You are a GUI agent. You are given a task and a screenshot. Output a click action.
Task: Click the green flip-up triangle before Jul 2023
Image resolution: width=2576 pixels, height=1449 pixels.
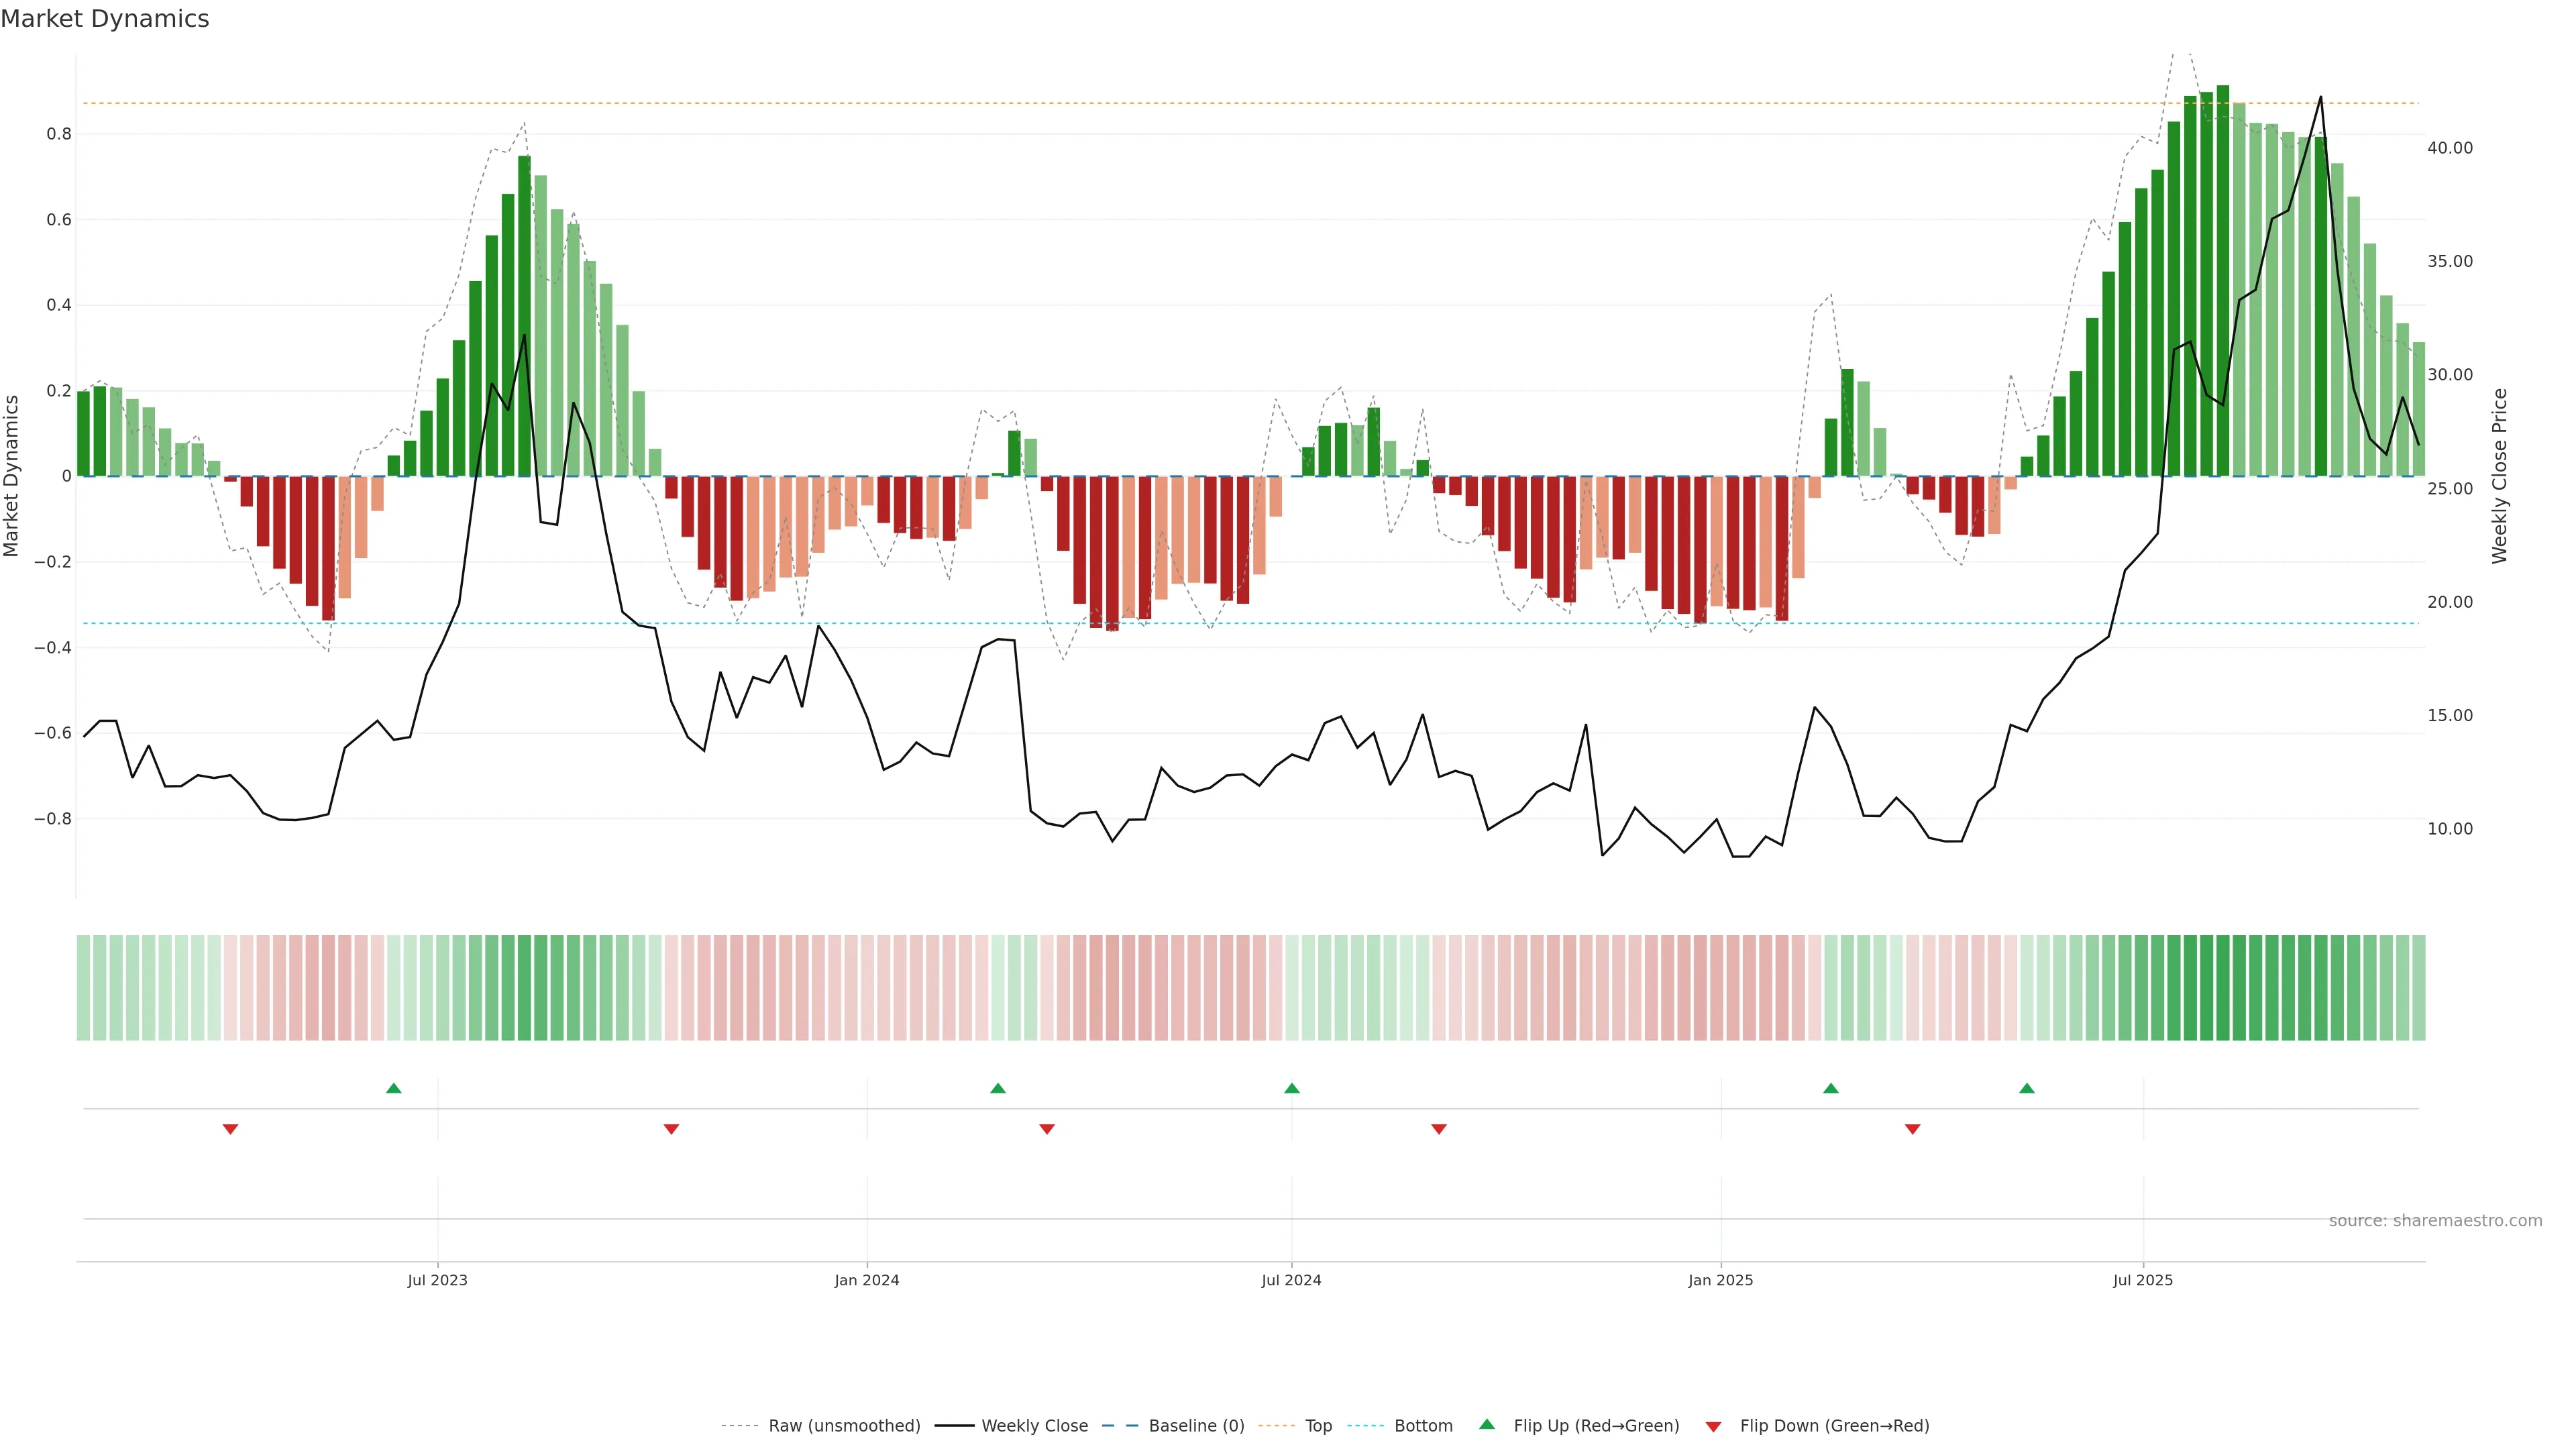[393, 1088]
